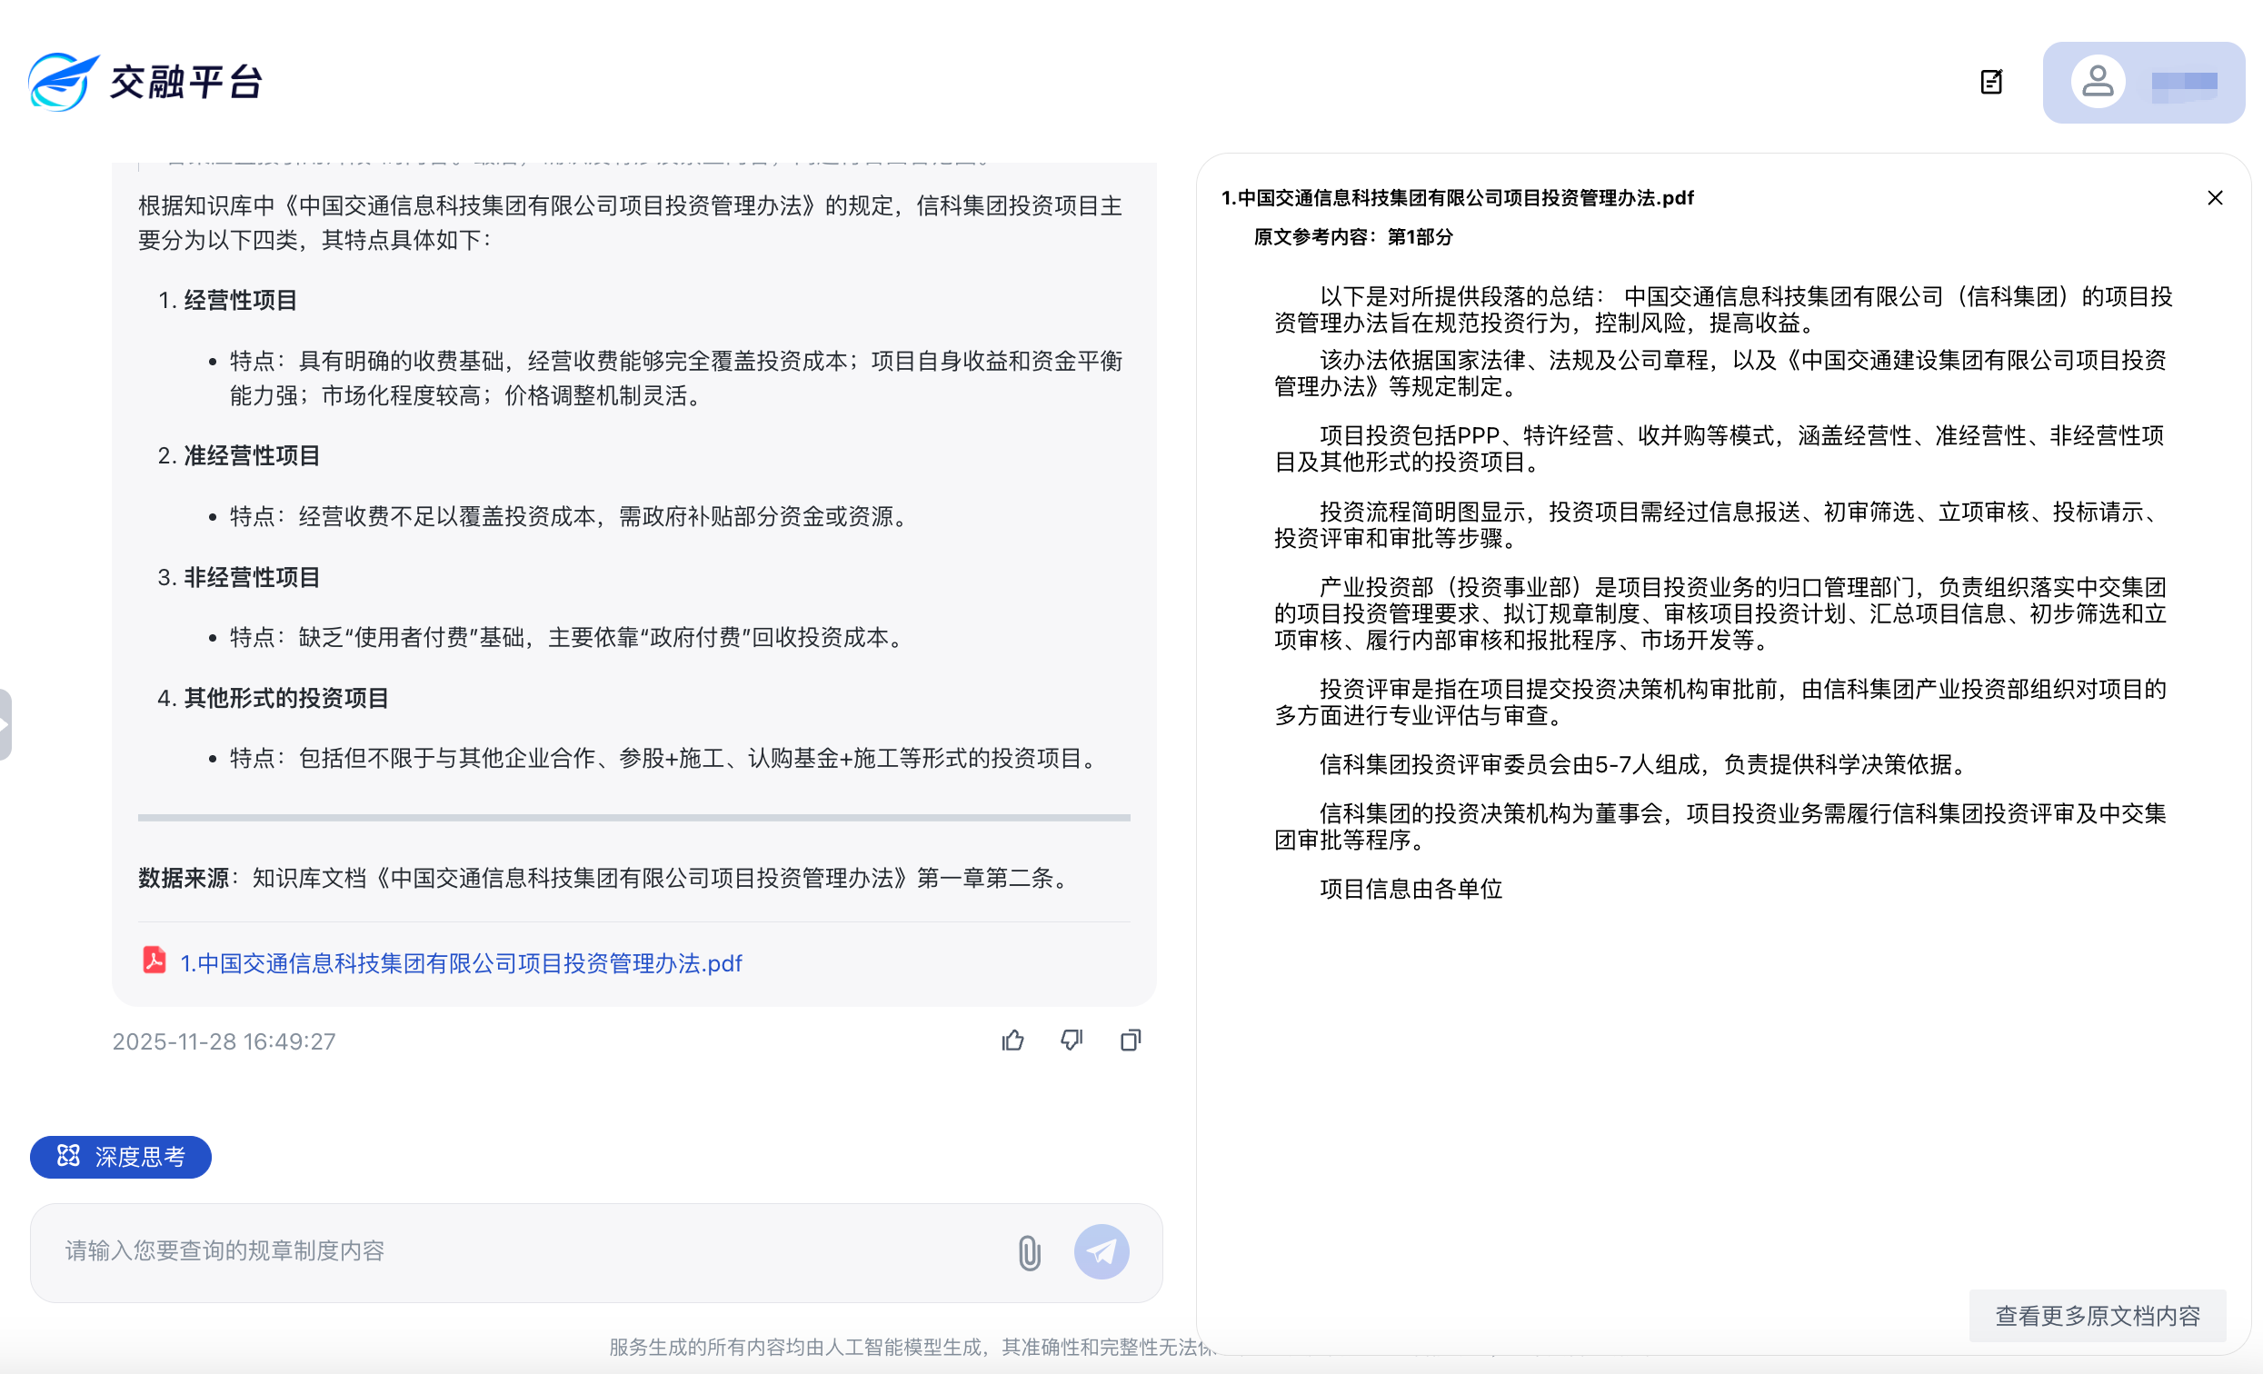Click the label 原文参考内容：第1部分
Screen dimensions: 2263x1374
(1354, 237)
